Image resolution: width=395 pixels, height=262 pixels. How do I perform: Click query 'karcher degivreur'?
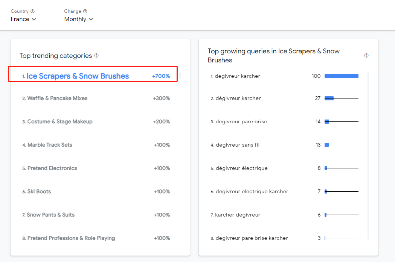pos(238,215)
